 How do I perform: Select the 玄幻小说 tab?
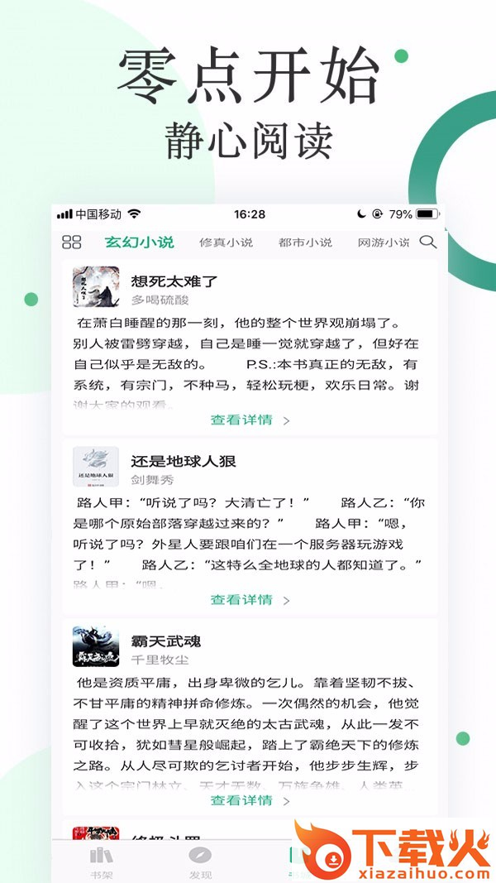point(139,242)
